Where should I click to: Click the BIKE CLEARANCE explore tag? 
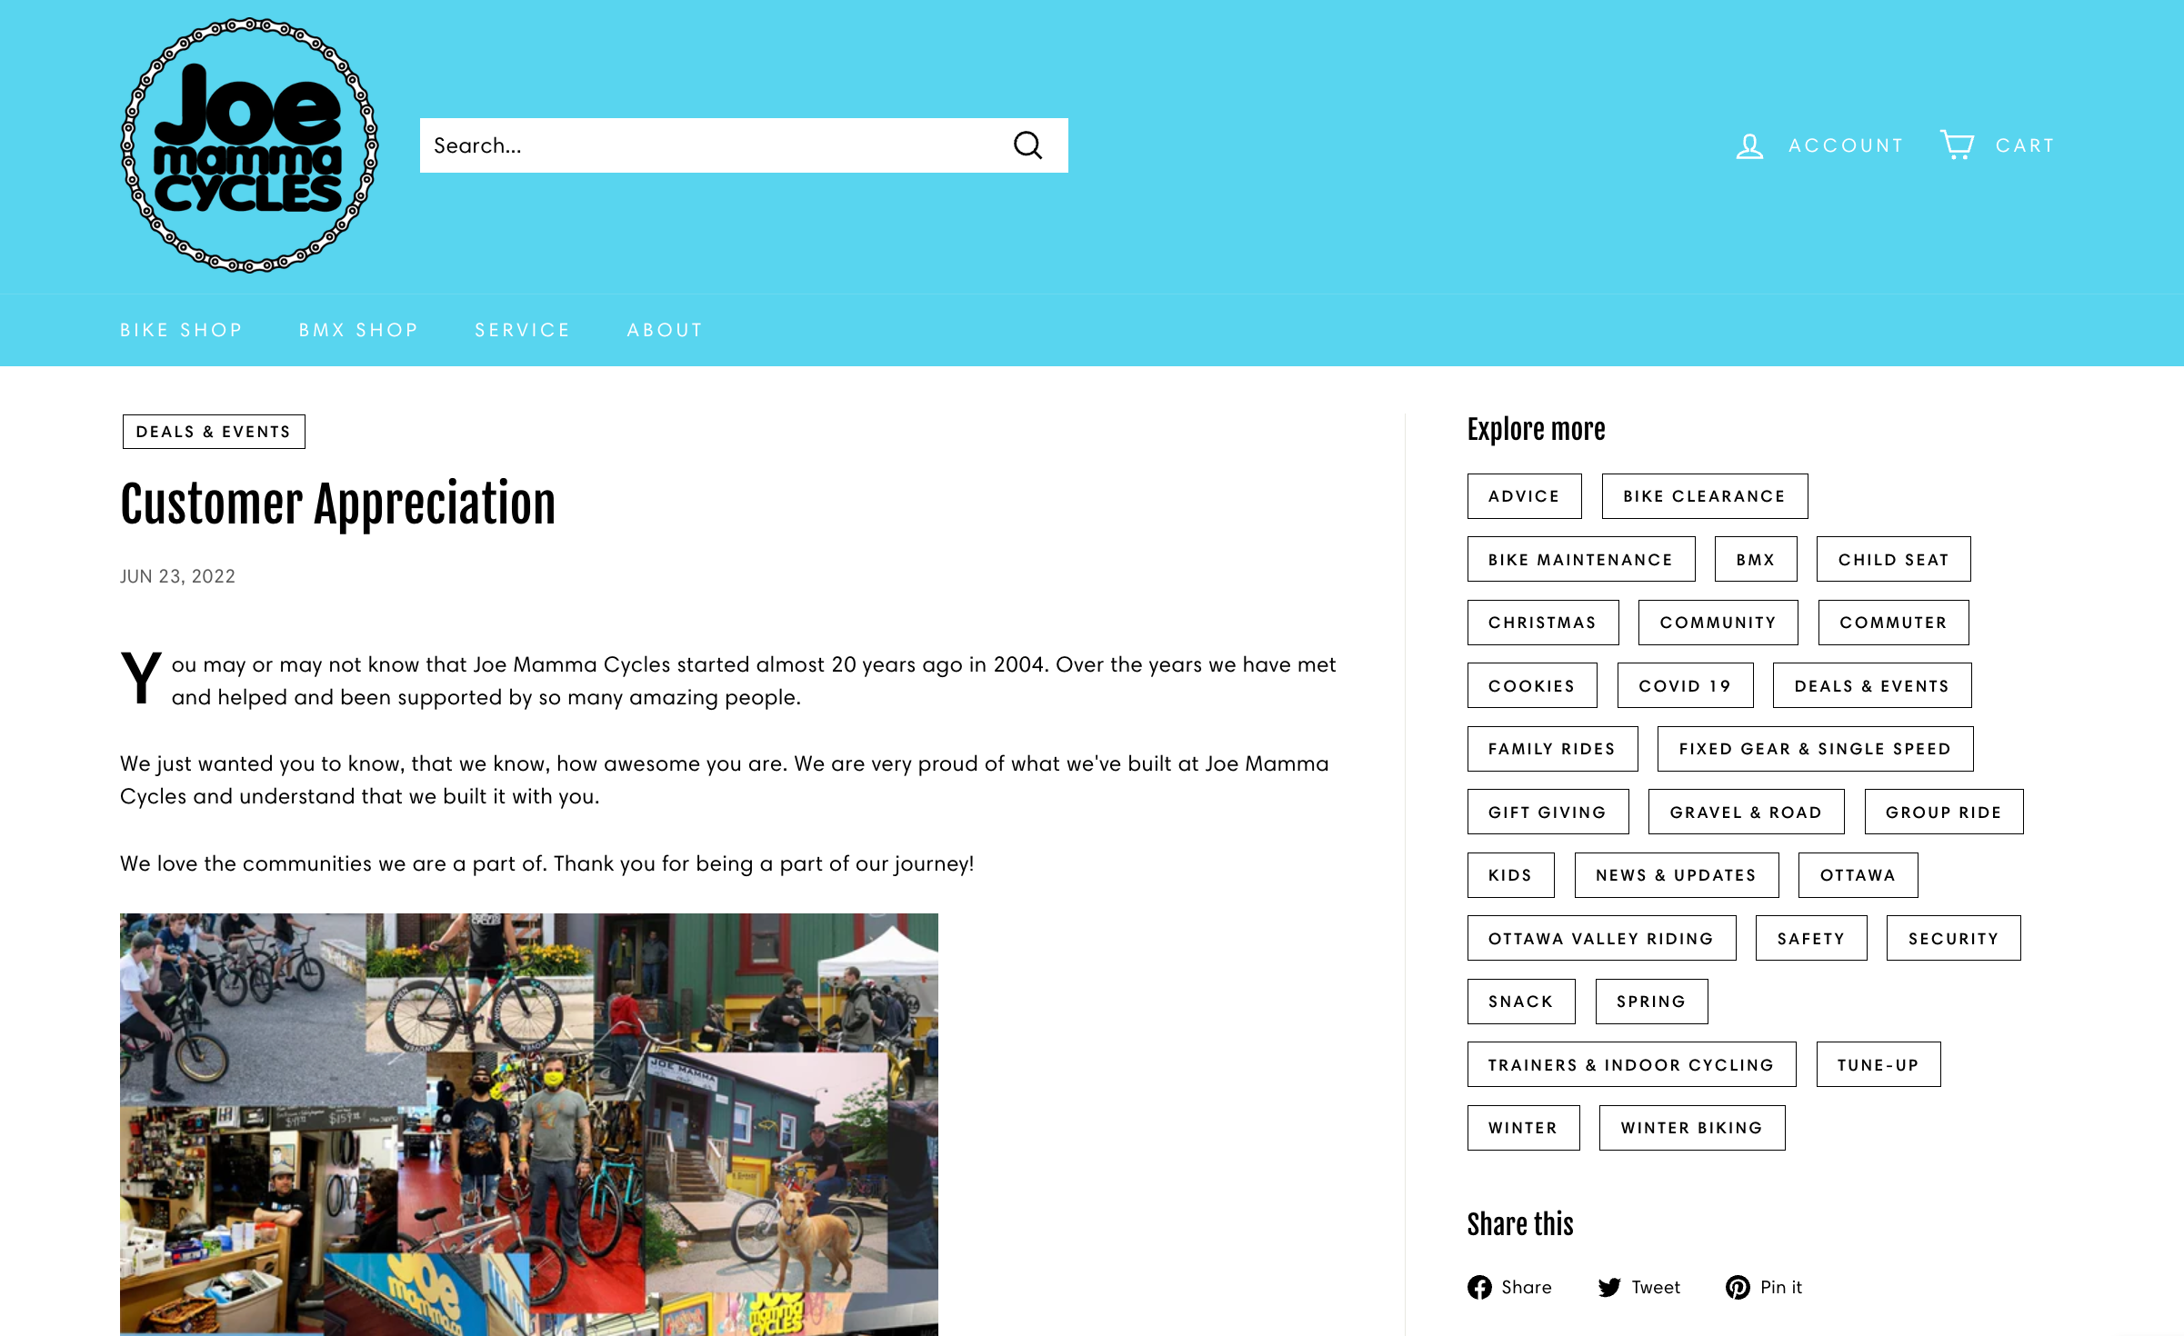[x=1704, y=495]
